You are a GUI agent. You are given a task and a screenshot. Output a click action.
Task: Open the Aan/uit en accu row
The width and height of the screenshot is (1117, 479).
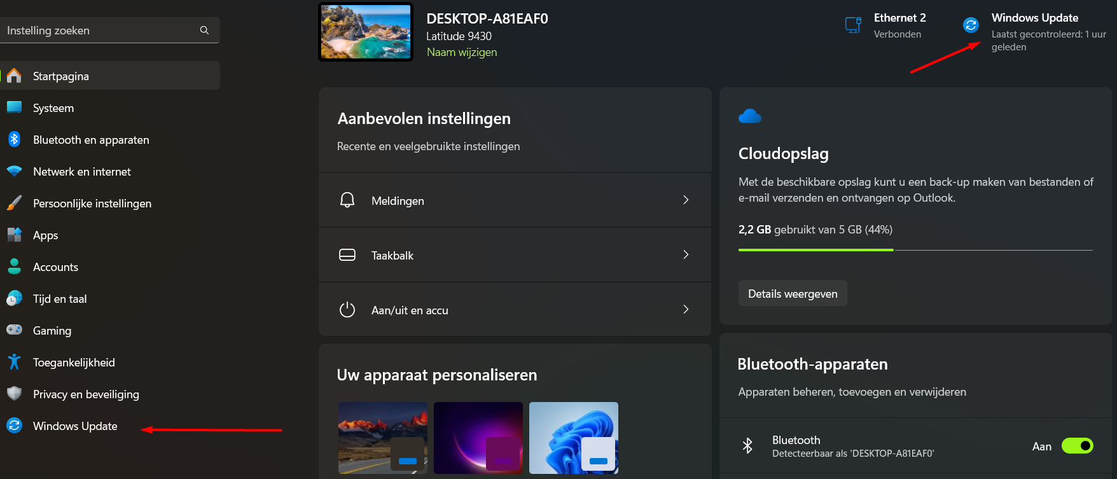click(x=515, y=310)
